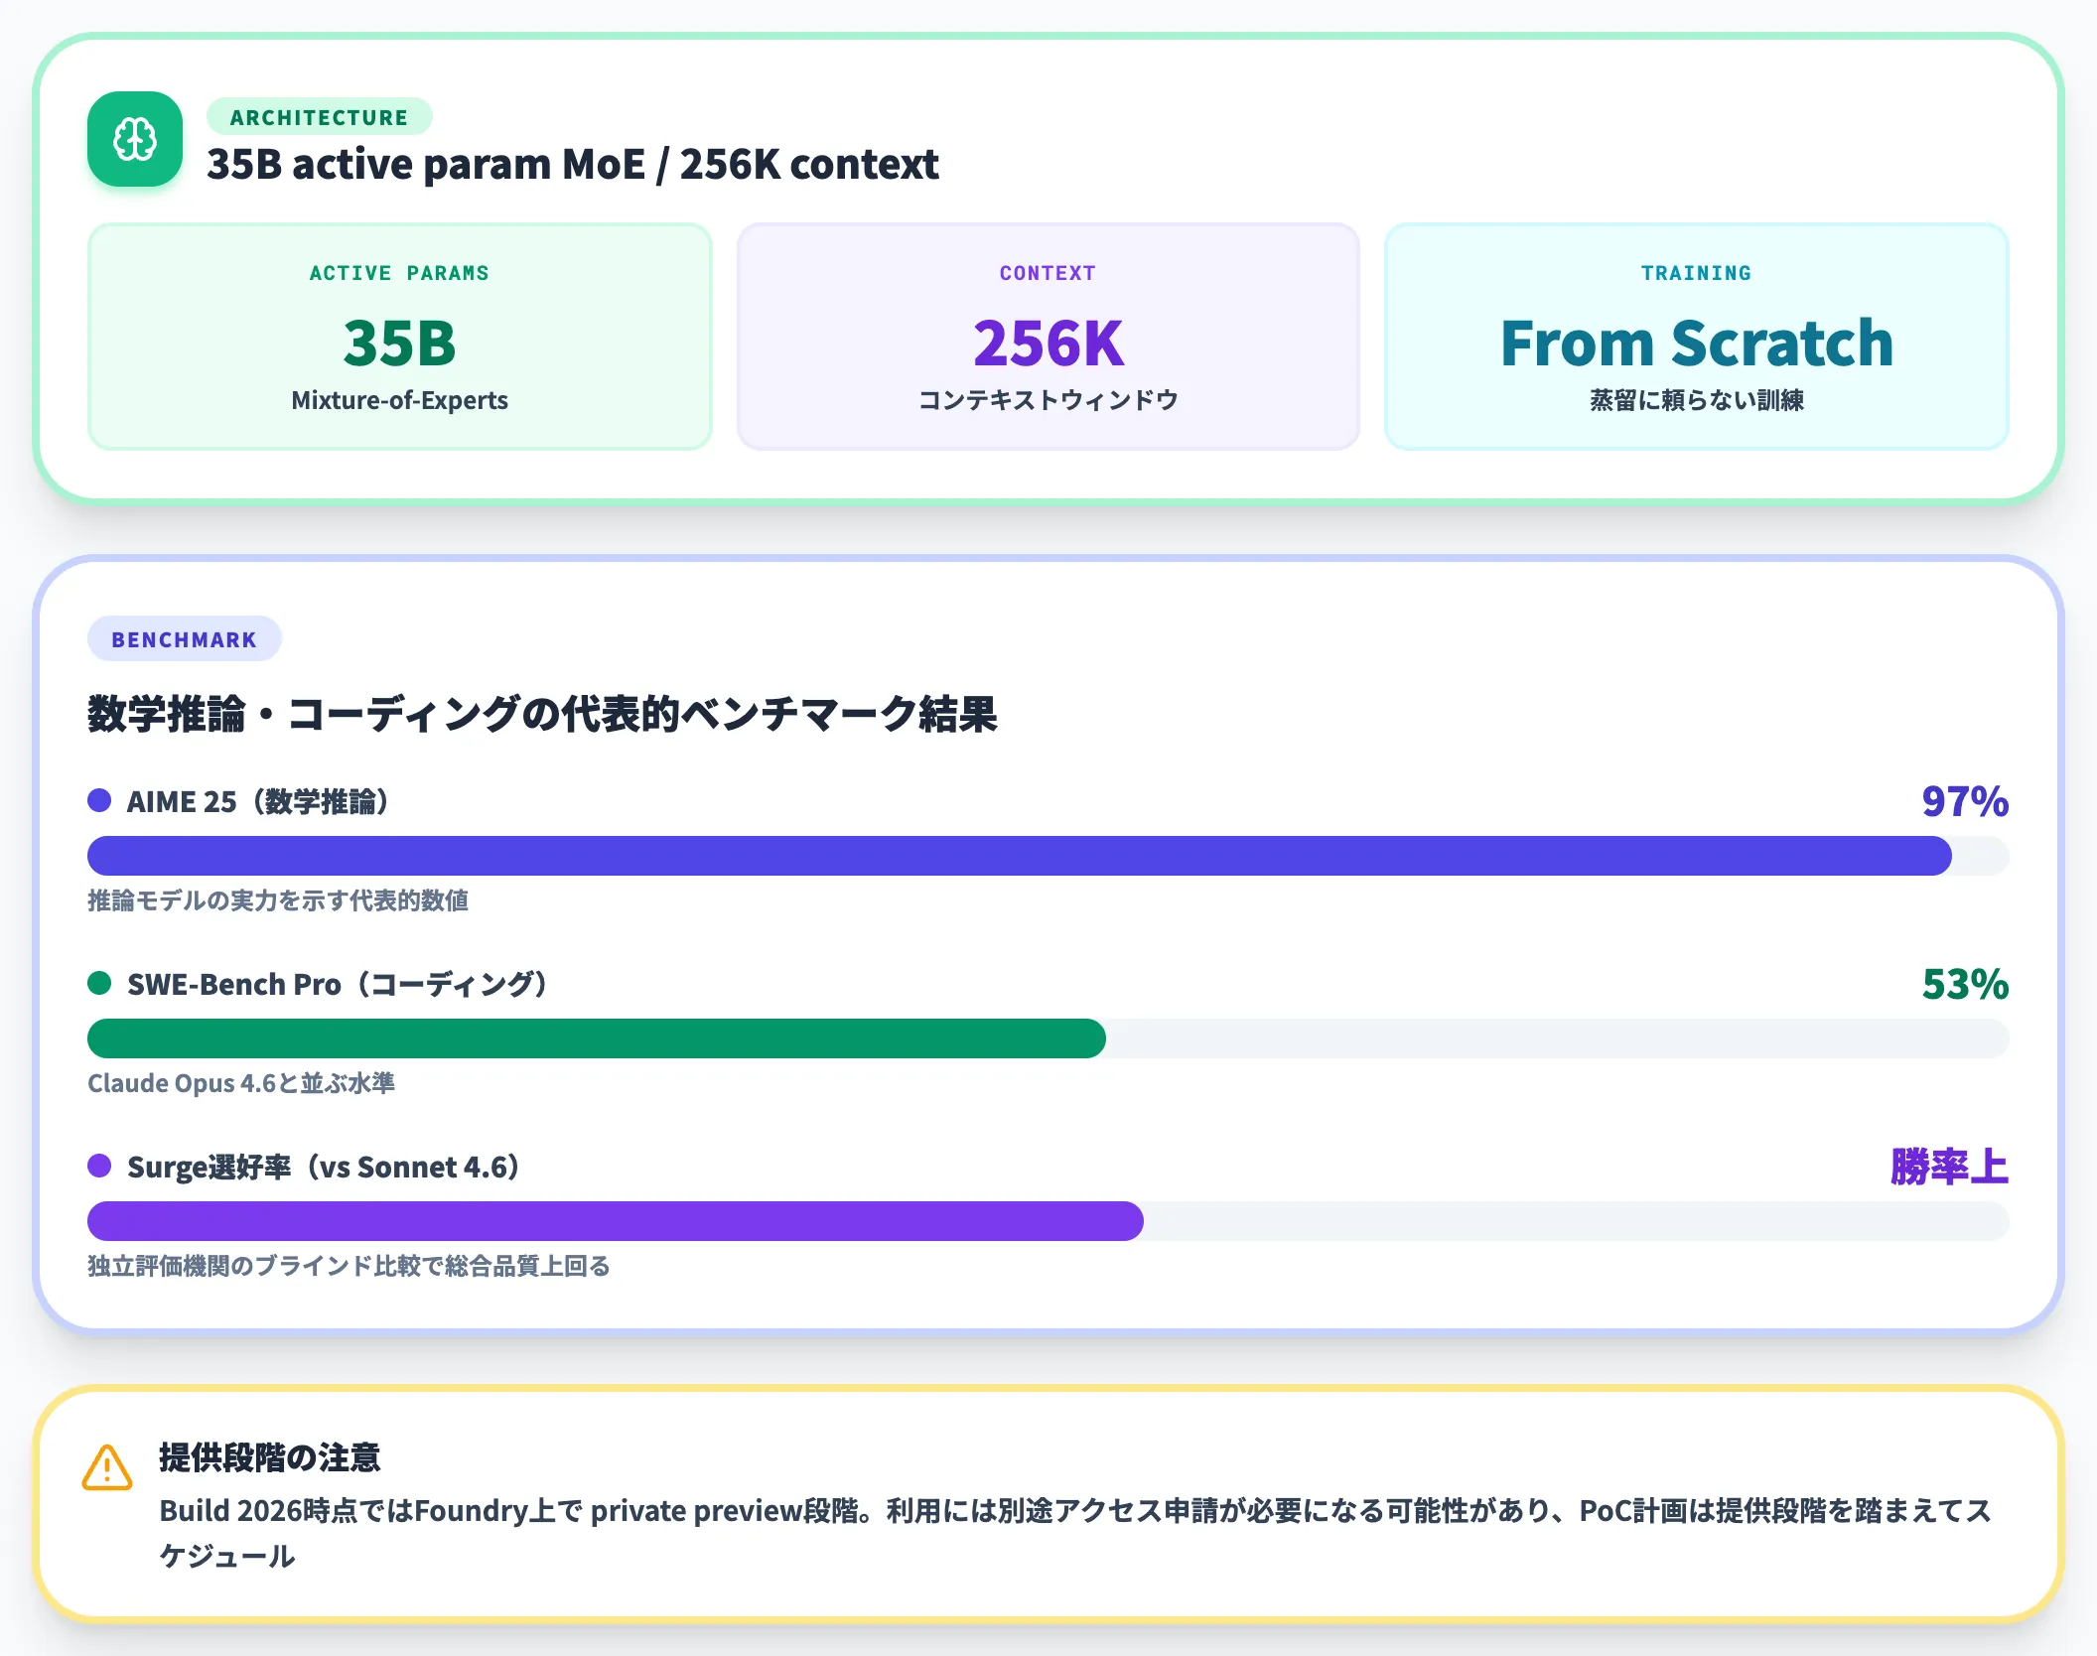2097x1656 pixels.
Task: Click the 'Surge選好率（vs Sonnet 4.6）' label
Action: [324, 1167]
